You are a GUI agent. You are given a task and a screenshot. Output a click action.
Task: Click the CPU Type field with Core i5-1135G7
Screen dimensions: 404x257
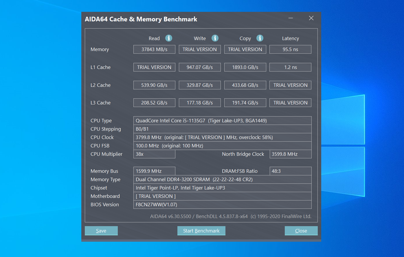222,121
